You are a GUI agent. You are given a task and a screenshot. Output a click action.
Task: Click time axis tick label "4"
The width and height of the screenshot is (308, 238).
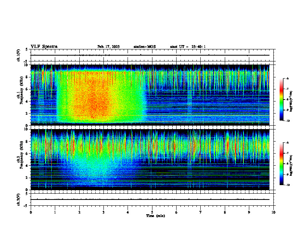pyautogui.click(x=128, y=212)
